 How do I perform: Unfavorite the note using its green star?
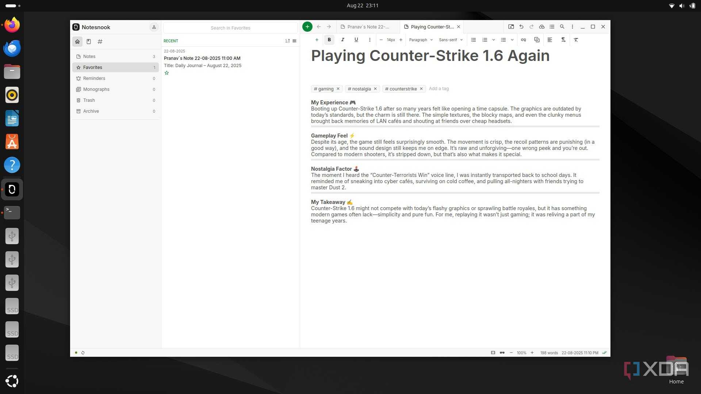click(167, 73)
